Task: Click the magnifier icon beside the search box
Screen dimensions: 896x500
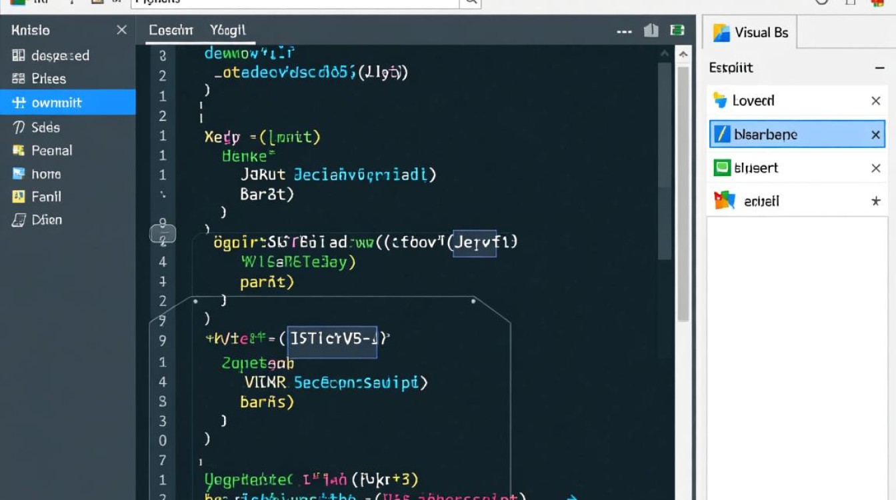Action: [x=471, y=3]
